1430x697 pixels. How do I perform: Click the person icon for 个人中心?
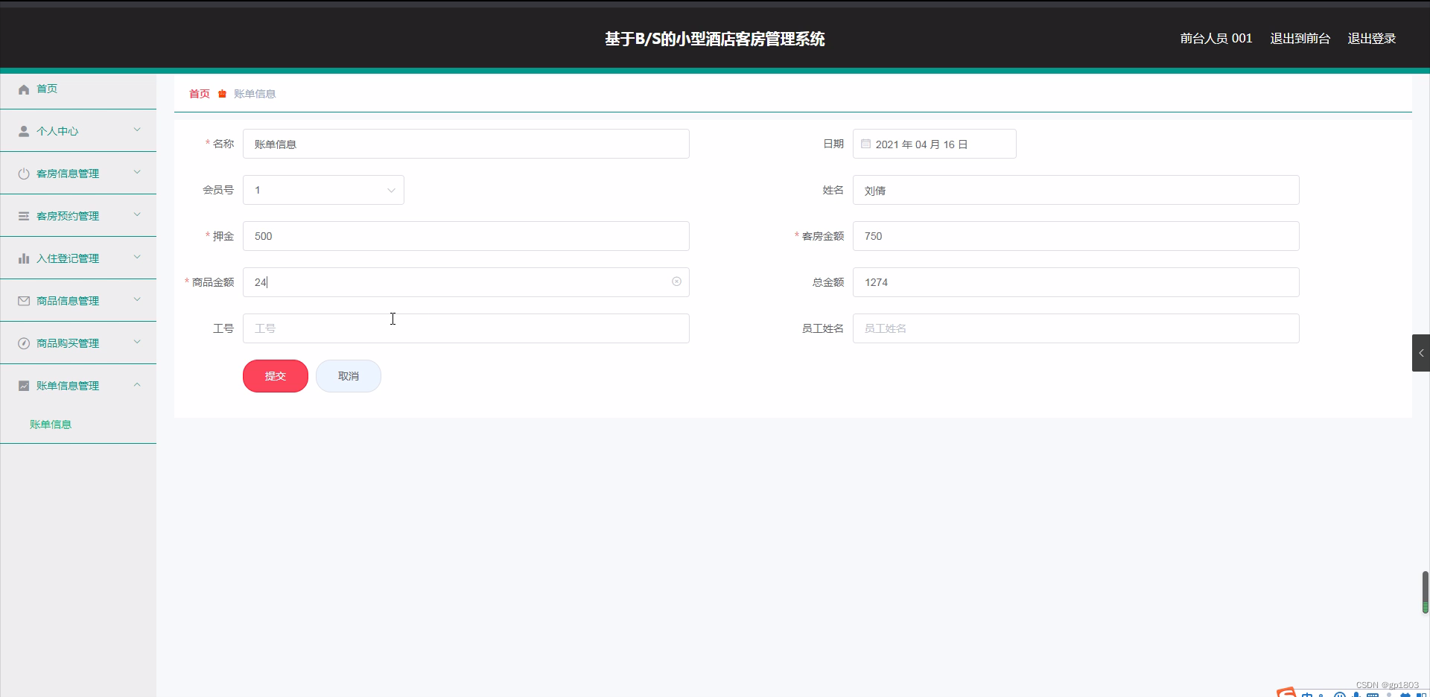tap(24, 131)
